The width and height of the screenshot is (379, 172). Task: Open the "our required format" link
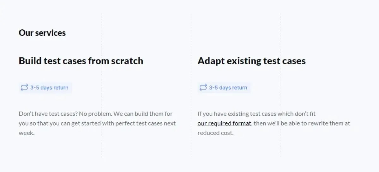pyautogui.click(x=224, y=123)
